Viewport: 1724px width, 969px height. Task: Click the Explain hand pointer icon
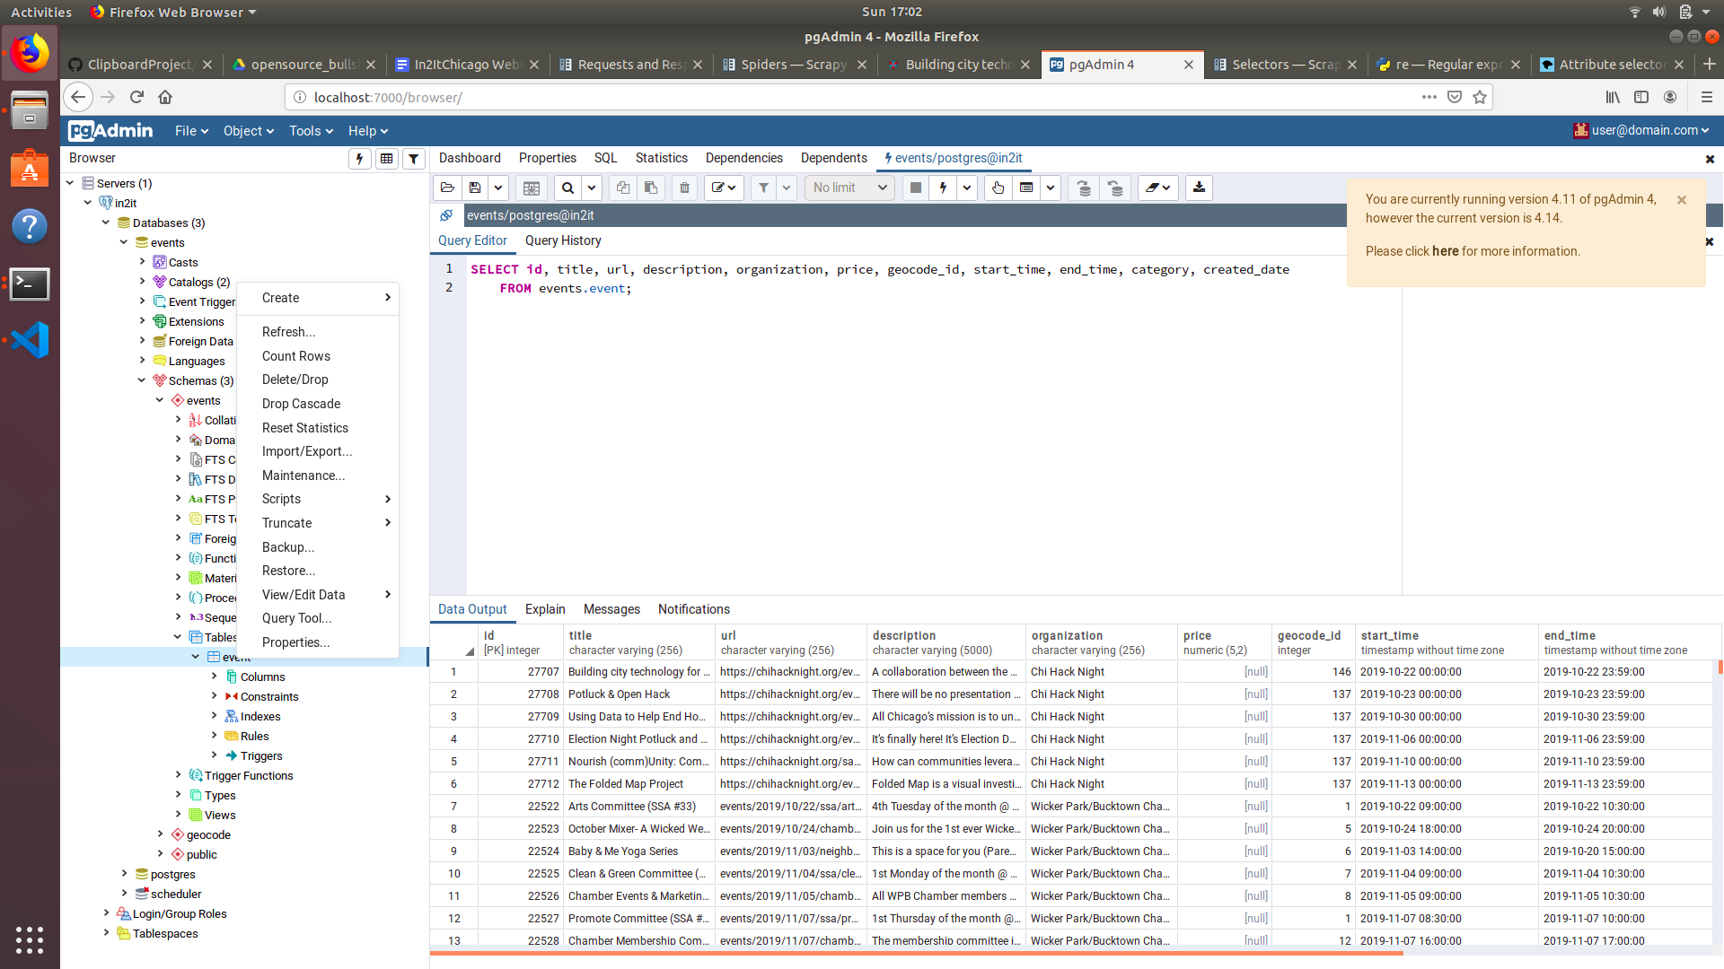point(998,188)
